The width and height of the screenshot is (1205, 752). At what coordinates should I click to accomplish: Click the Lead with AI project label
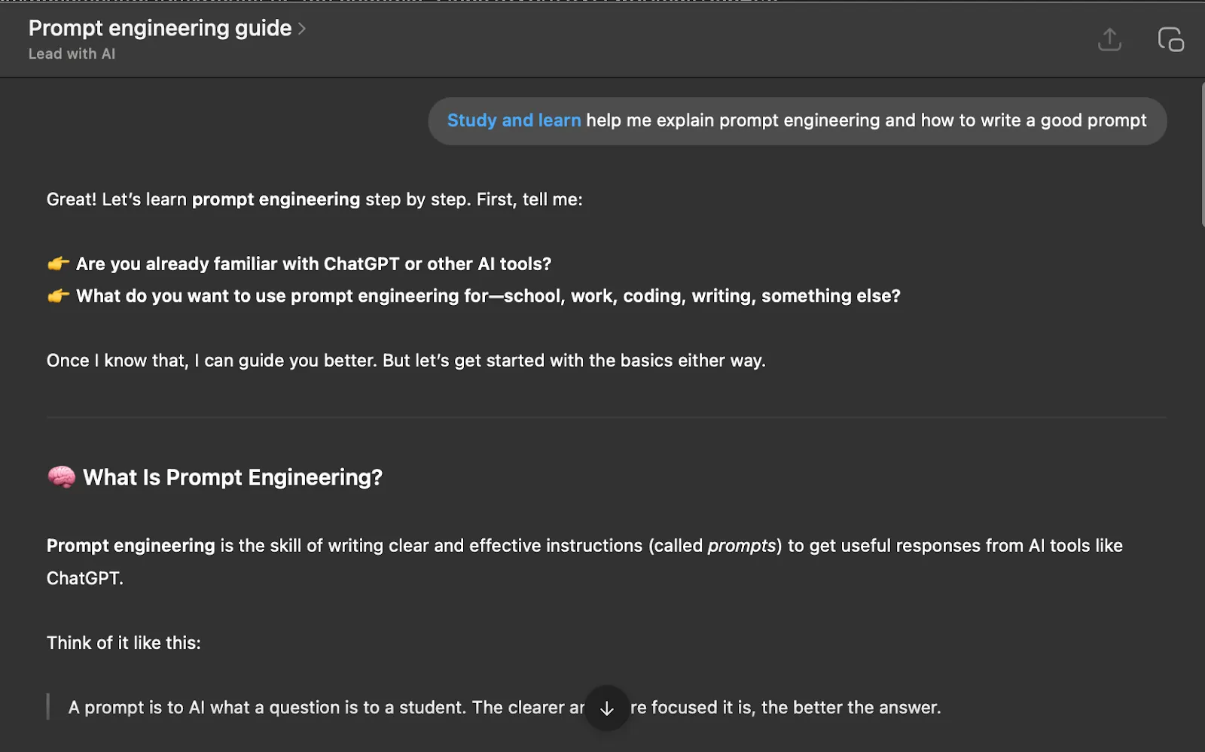72,54
